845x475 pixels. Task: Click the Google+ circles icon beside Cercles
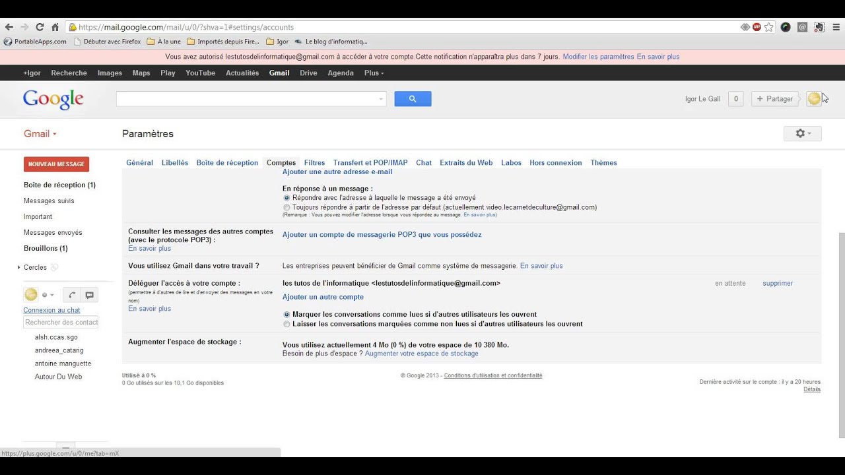click(x=55, y=267)
